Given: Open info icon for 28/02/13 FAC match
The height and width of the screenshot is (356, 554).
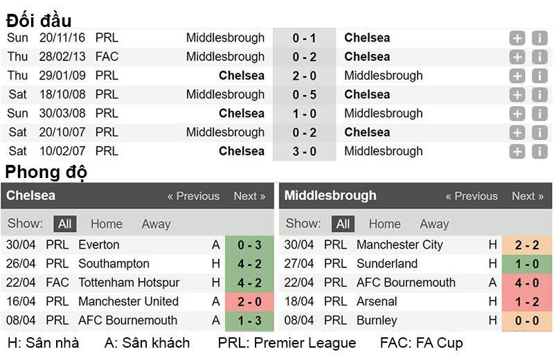Looking at the screenshot, I should tap(539, 57).
